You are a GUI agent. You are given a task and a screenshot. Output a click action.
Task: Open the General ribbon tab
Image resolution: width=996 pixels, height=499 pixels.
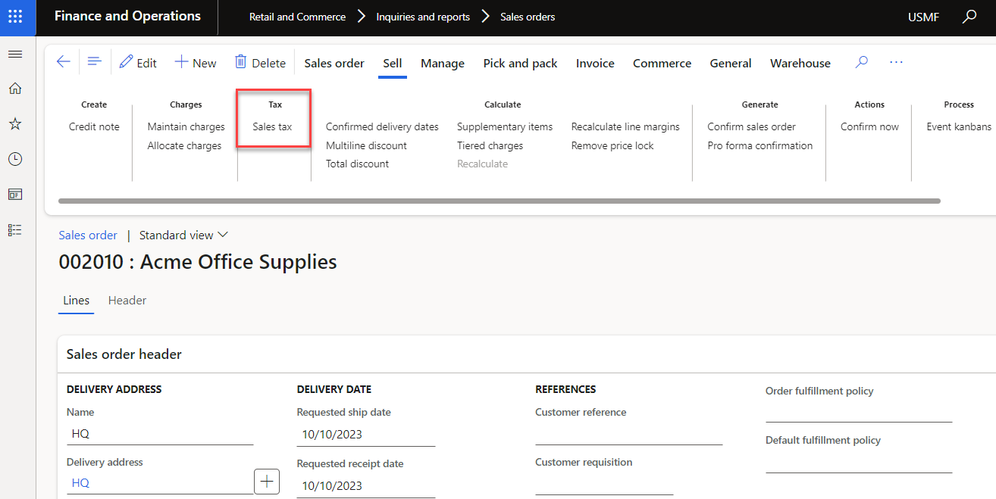tap(731, 63)
